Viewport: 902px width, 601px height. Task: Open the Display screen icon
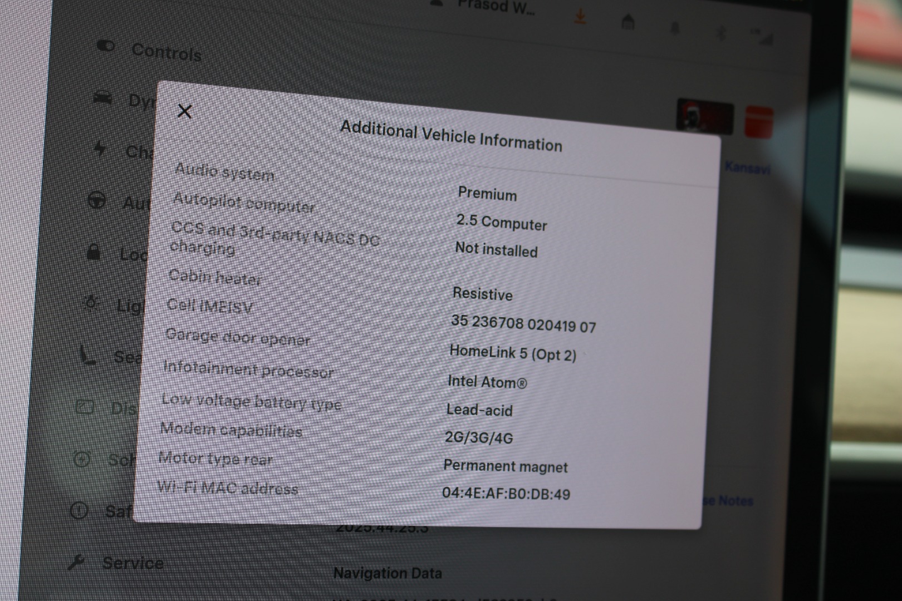click(85, 407)
